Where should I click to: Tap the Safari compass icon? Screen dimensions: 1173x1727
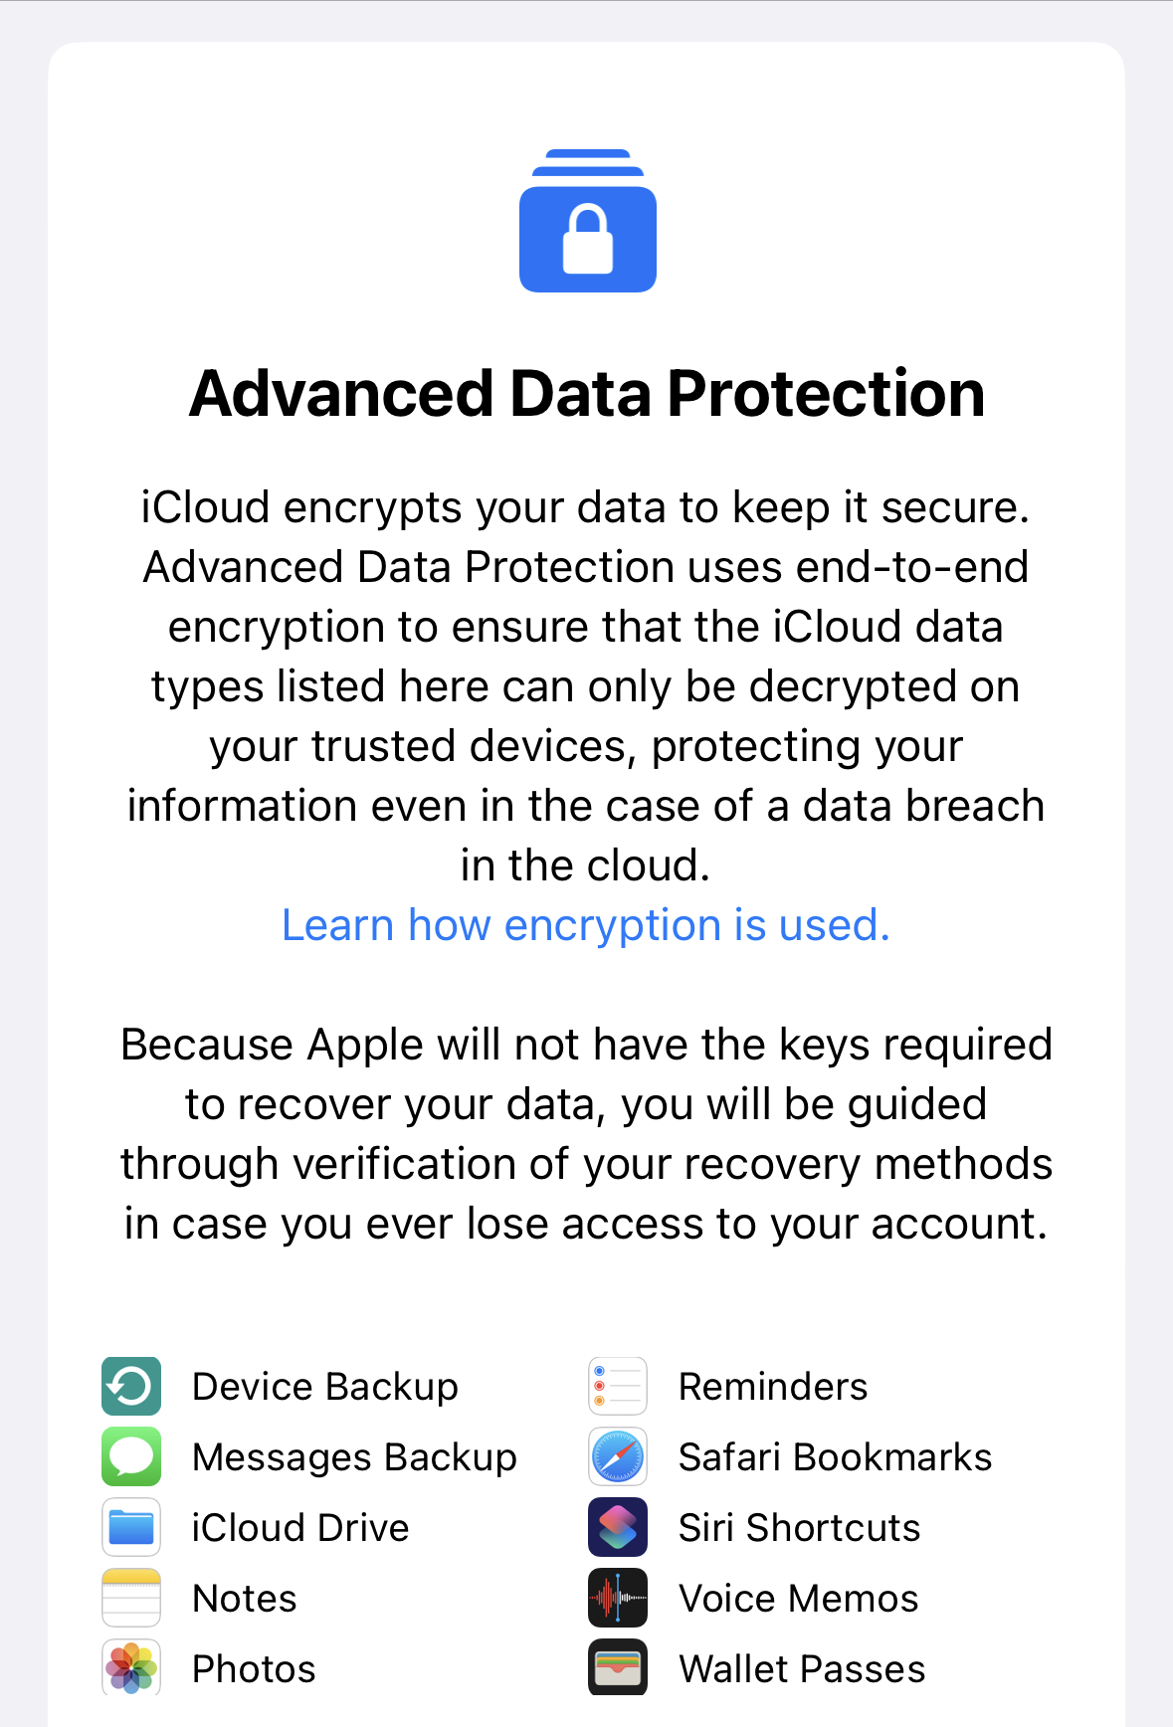(618, 1456)
